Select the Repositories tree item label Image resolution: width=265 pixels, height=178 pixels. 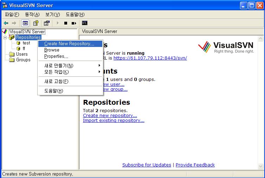coord(28,37)
